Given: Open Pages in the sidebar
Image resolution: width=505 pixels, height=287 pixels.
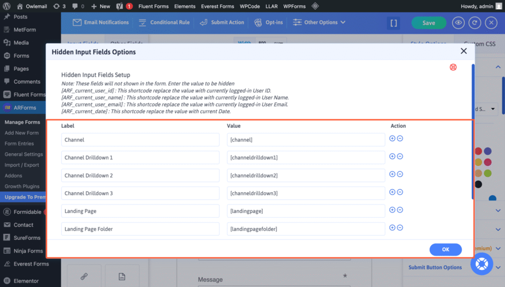Looking at the screenshot, I should pos(21,69).
